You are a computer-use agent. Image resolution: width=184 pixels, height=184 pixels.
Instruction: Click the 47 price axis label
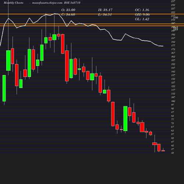coord(173,142)
